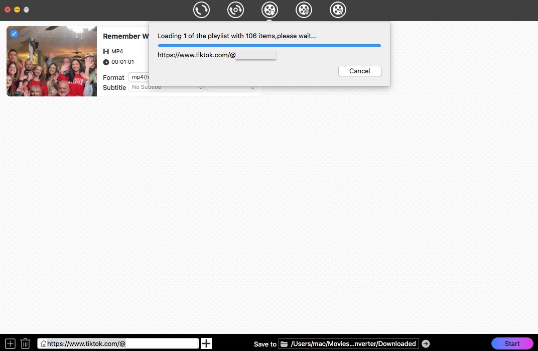Open the Convert module icon in top toolbar
The image size is (538, 351).
[201, 10]
